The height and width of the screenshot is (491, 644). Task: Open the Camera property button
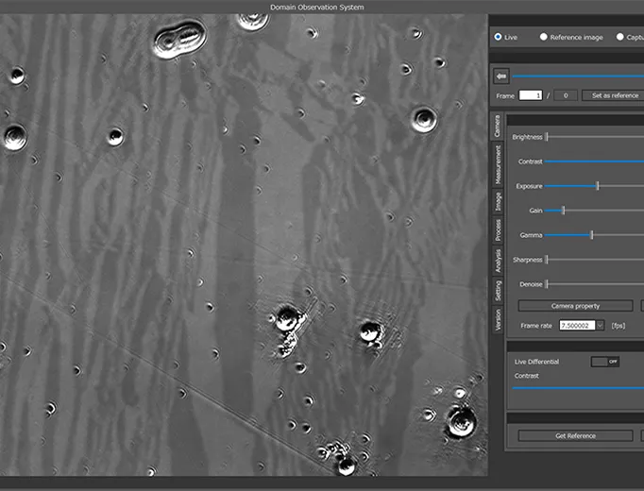[x=575, y=306]
